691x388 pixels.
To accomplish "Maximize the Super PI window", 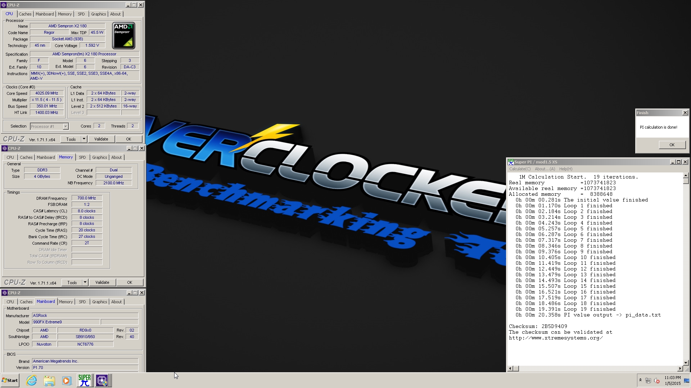I will coord(679,162).
